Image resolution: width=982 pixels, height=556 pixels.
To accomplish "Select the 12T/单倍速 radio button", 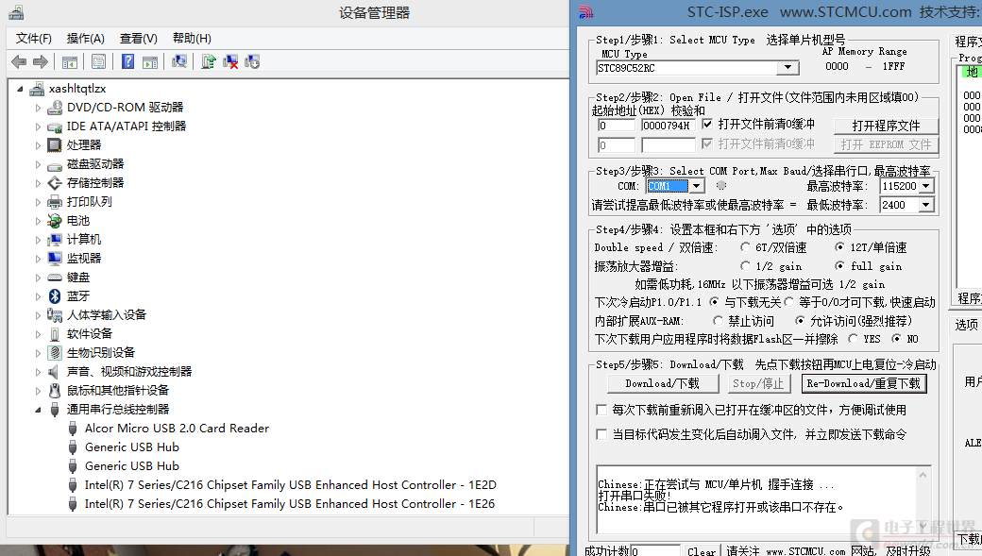I will 839,246.
